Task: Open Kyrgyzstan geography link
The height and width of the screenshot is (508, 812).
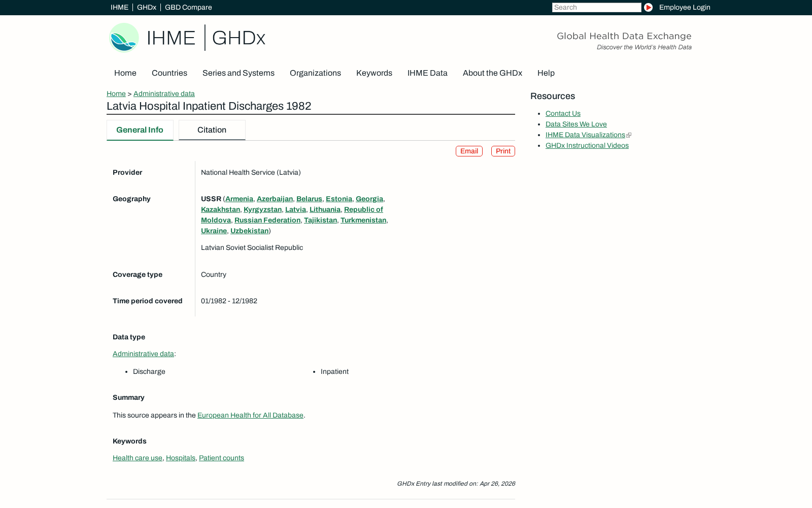Action: 262,210
